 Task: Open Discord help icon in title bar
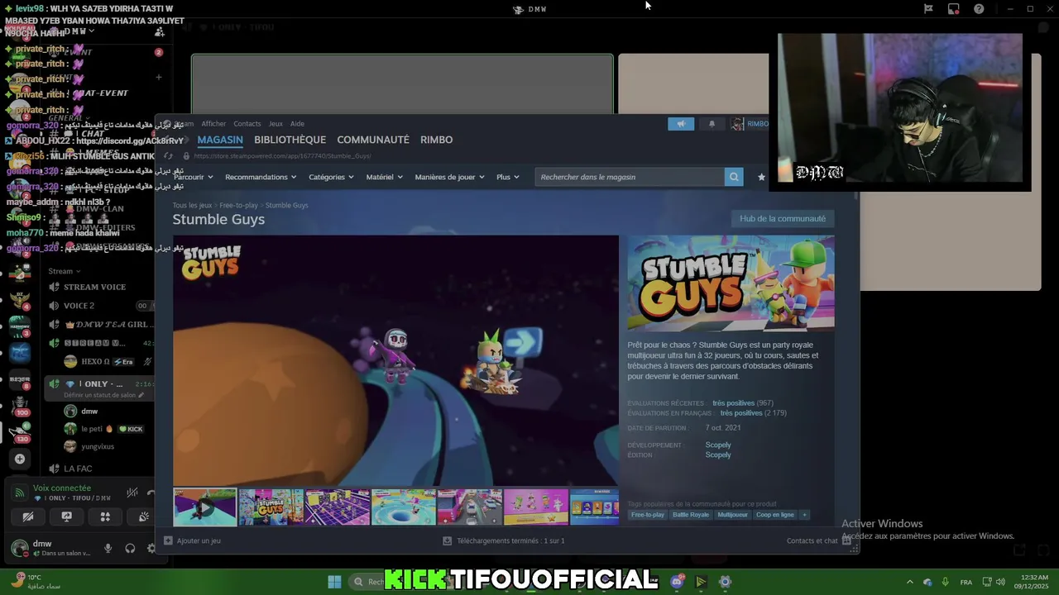pyautogui.click(x=979, y=9)
